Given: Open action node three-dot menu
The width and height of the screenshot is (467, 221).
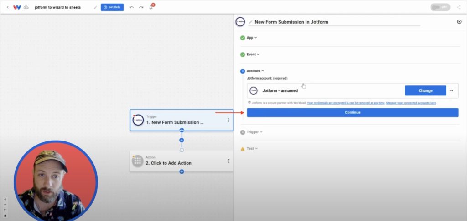Looking at the screenshot, I should pyautogui.click(x=229, y=161).
